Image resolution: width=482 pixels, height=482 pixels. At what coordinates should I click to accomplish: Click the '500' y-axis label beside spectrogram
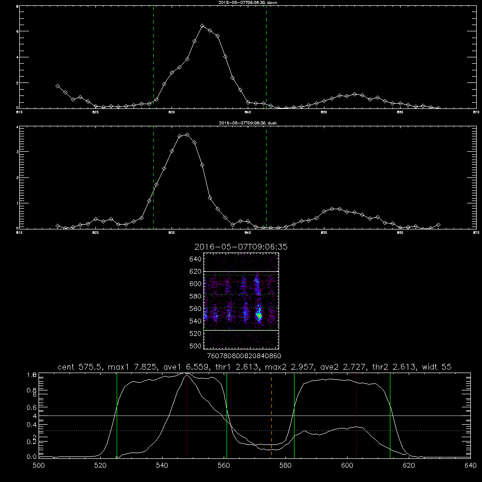[196, 346]
